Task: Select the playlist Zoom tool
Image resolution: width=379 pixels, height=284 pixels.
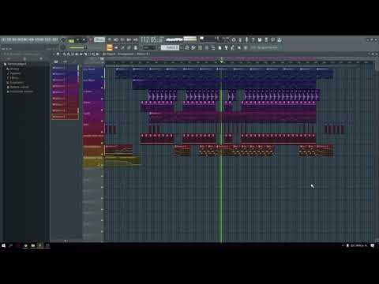Action: [93, 54]
